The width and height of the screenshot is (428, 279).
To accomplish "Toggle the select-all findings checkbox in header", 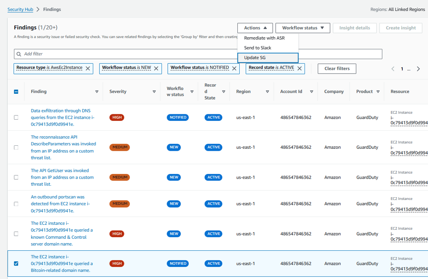I will pos(16,91).
